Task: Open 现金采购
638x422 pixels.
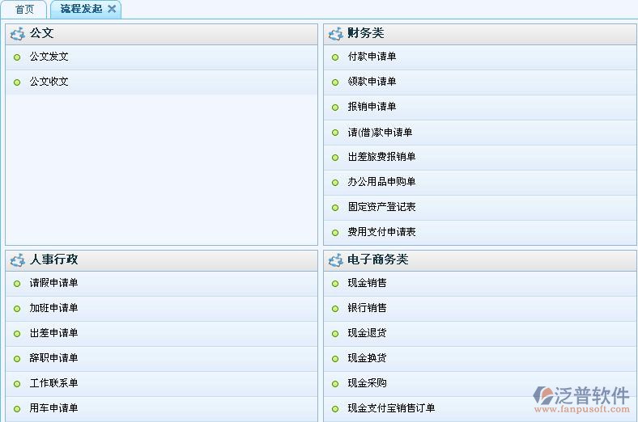Action: pos(367,383)
